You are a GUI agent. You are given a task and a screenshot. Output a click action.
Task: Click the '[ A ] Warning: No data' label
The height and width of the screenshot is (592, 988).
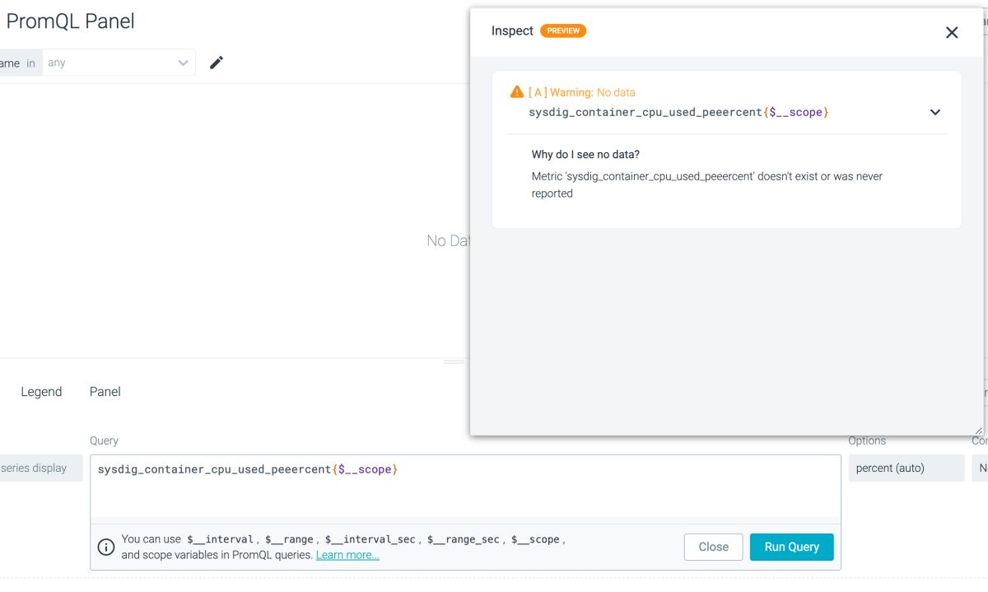581,92
